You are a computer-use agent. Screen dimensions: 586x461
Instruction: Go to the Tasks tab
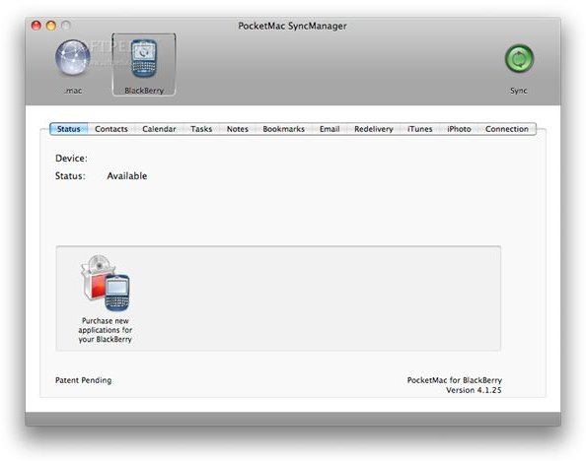click(201, 129)
